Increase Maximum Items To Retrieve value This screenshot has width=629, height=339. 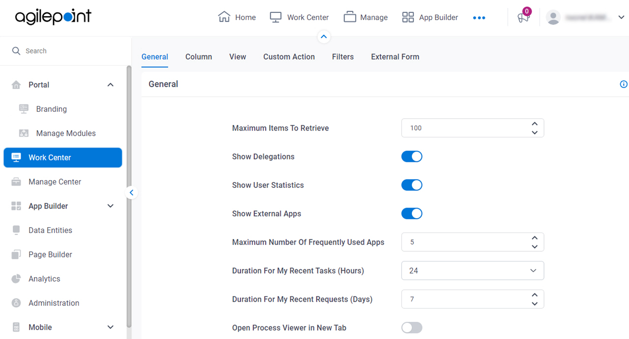point(535,124)
